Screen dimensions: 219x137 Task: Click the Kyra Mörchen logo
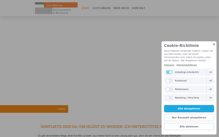(x=56, y=8)
